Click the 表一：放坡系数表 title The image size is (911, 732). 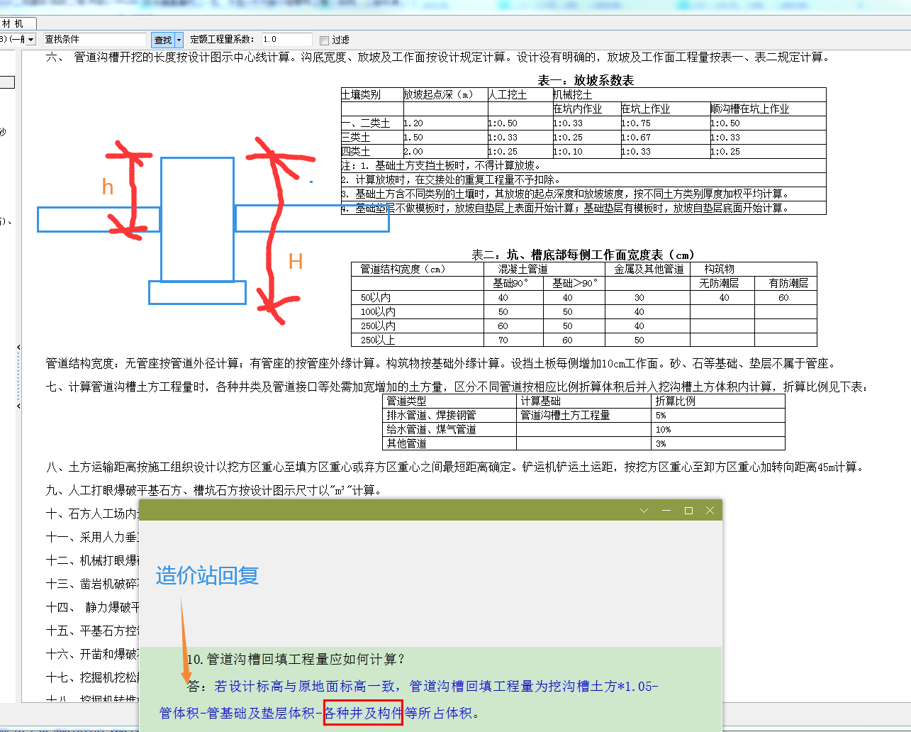586,80
